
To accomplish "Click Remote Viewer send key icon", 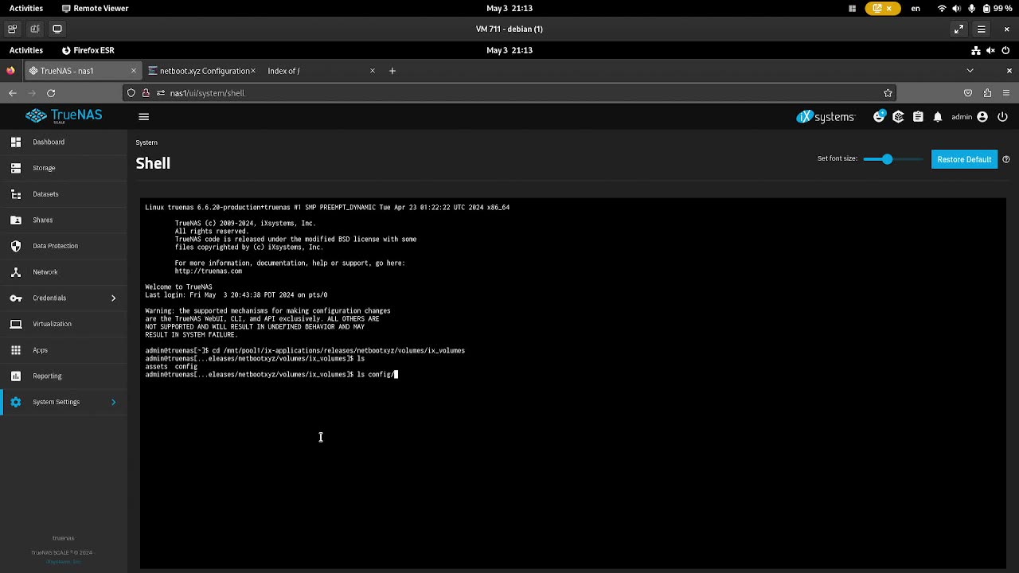I will coord(12,29).
